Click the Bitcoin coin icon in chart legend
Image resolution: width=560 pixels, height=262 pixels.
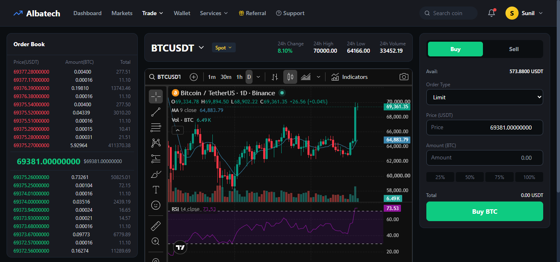[175, 93]
